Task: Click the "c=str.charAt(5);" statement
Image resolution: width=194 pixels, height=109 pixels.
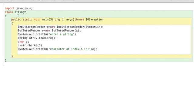Action: 31,45
